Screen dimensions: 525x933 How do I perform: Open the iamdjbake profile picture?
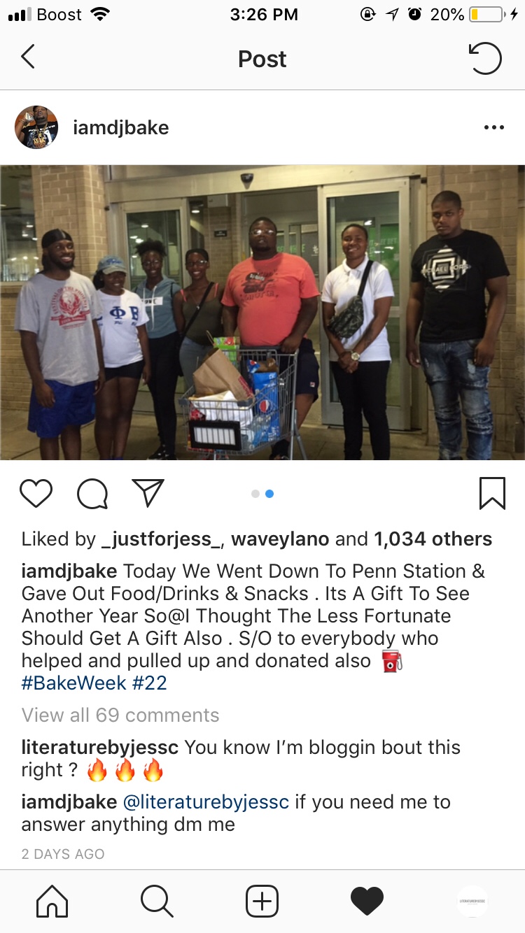pyautogui.click(x=36, y=127)
